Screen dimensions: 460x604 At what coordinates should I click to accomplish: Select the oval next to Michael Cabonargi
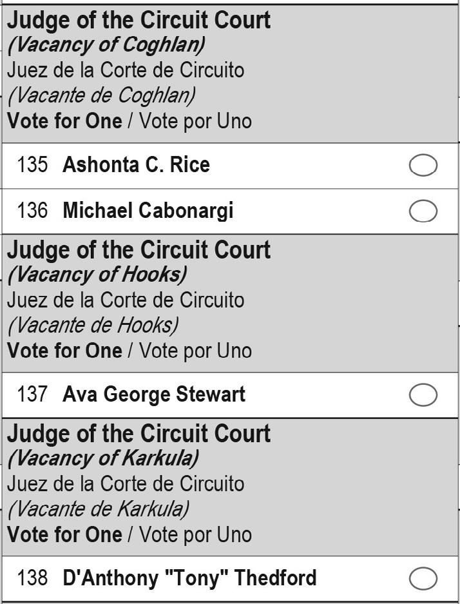click(423, 211)
